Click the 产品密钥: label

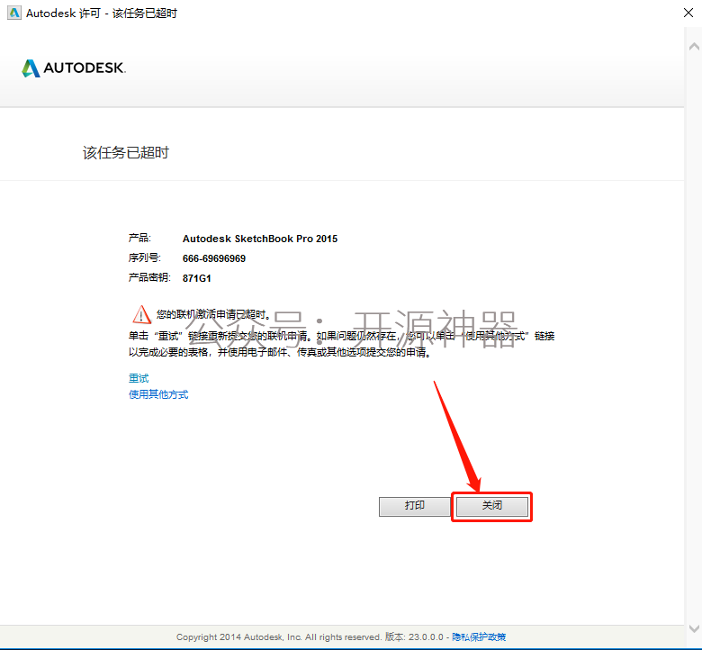point(149,277)
